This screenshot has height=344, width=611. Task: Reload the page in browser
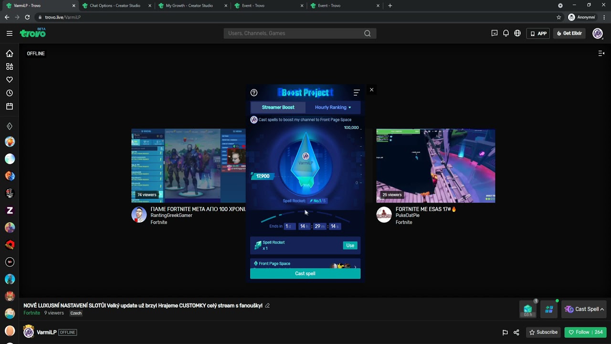pos(27,17)
